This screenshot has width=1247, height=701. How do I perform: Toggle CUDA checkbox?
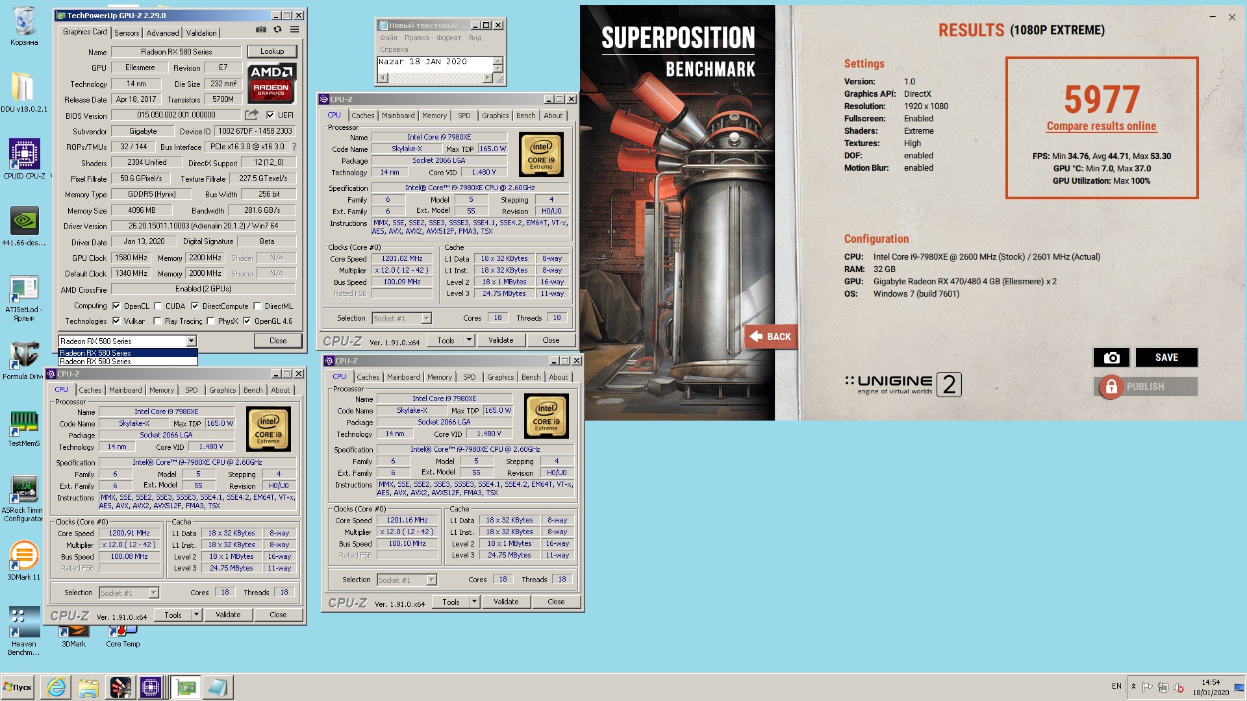click(158, 306)
